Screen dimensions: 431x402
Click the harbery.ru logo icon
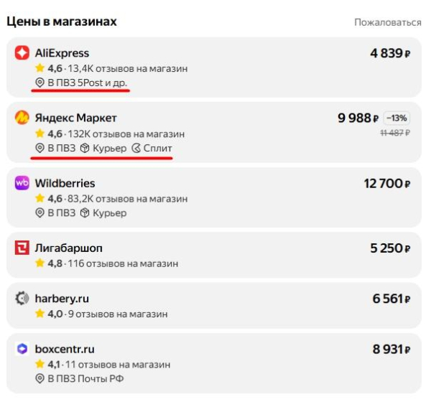tap(22, 299)
